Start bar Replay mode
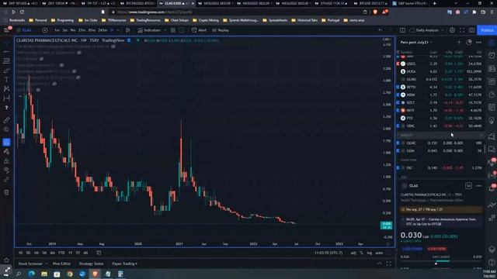The image size is (497, 279). pyautogui.click(x=221, y=30)
